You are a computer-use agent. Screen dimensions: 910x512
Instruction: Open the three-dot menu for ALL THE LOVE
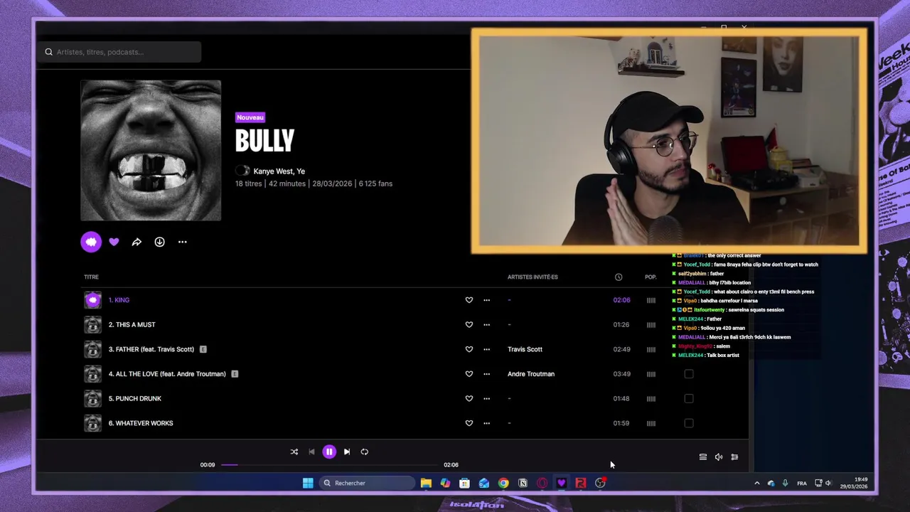[x=487, y=374]
